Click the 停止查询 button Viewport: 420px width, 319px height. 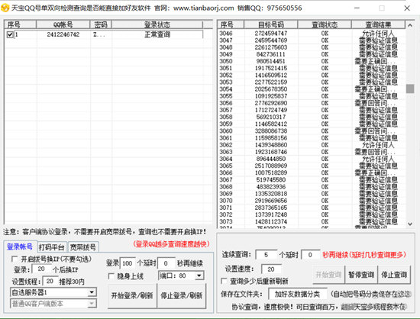394,275
